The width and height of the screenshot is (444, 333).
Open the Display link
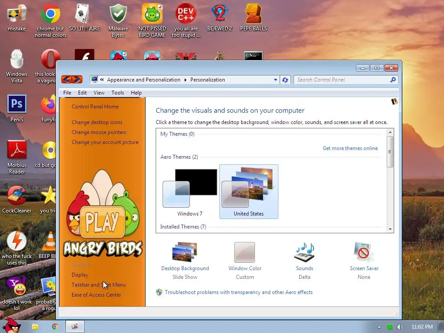coord(80,275)
